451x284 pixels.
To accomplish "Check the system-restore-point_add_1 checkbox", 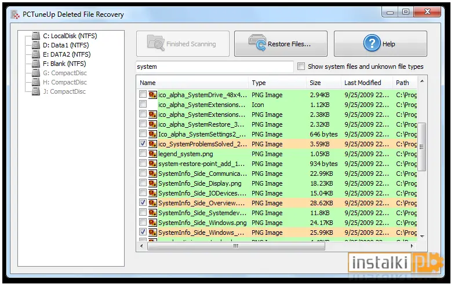I will point(143,163).
